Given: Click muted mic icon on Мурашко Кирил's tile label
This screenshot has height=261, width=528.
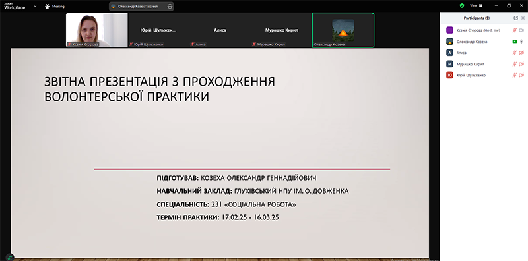Looking at the screenshot, I should point(254,44).
